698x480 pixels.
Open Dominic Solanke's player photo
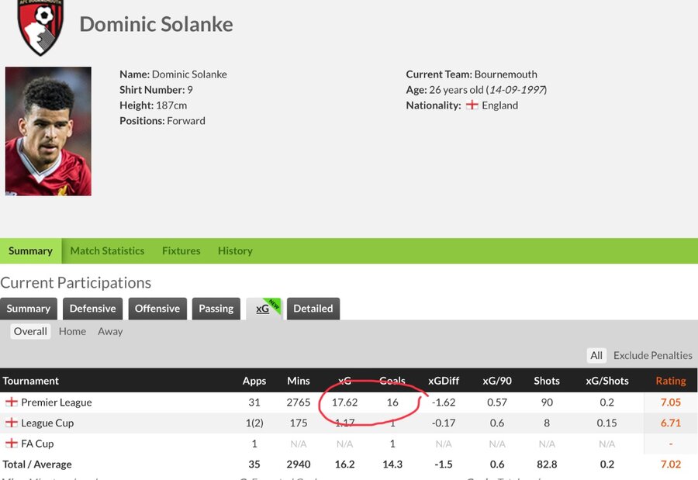click(48, 131)
